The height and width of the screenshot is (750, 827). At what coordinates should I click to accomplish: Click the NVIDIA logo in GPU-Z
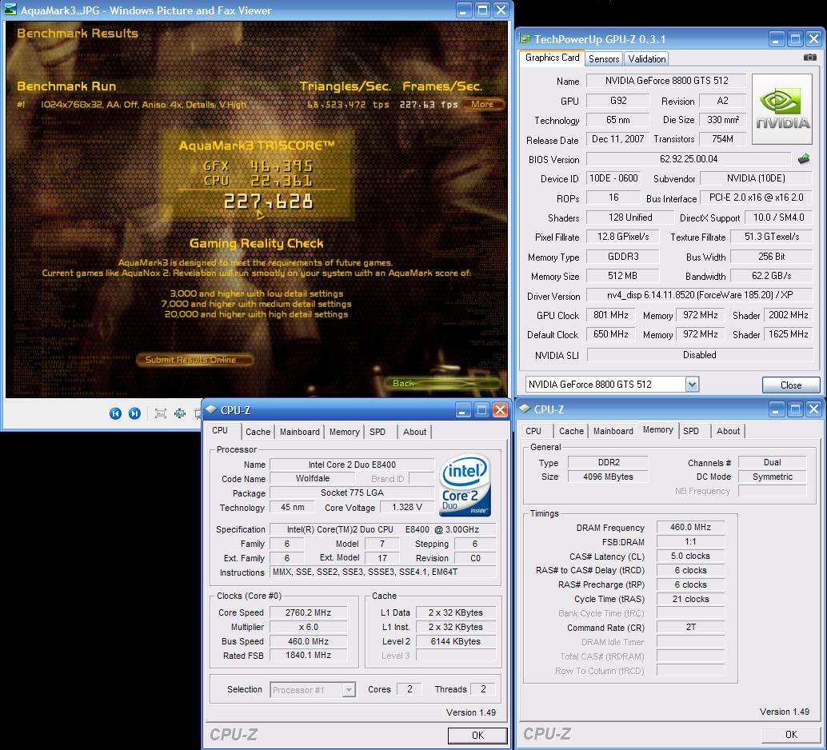pyautogui.click(x=781, y=110)
